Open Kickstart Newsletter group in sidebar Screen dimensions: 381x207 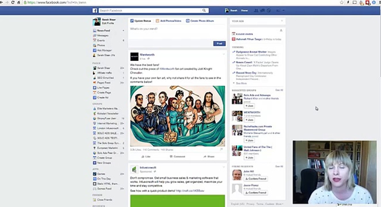108,114
